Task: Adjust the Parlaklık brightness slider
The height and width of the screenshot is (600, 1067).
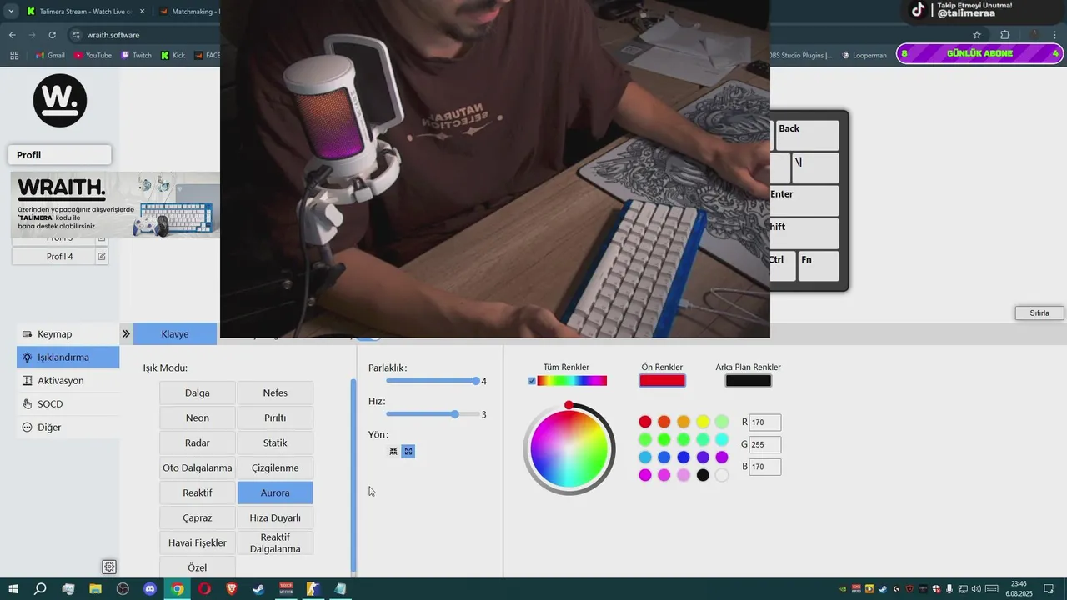Action: tap(431, 381)
